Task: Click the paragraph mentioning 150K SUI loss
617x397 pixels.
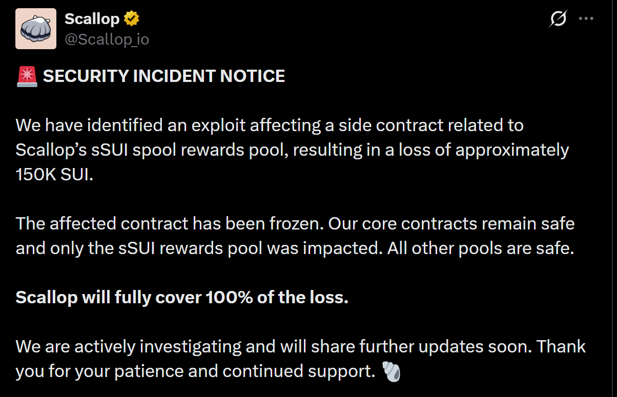Action: [292, 150]
